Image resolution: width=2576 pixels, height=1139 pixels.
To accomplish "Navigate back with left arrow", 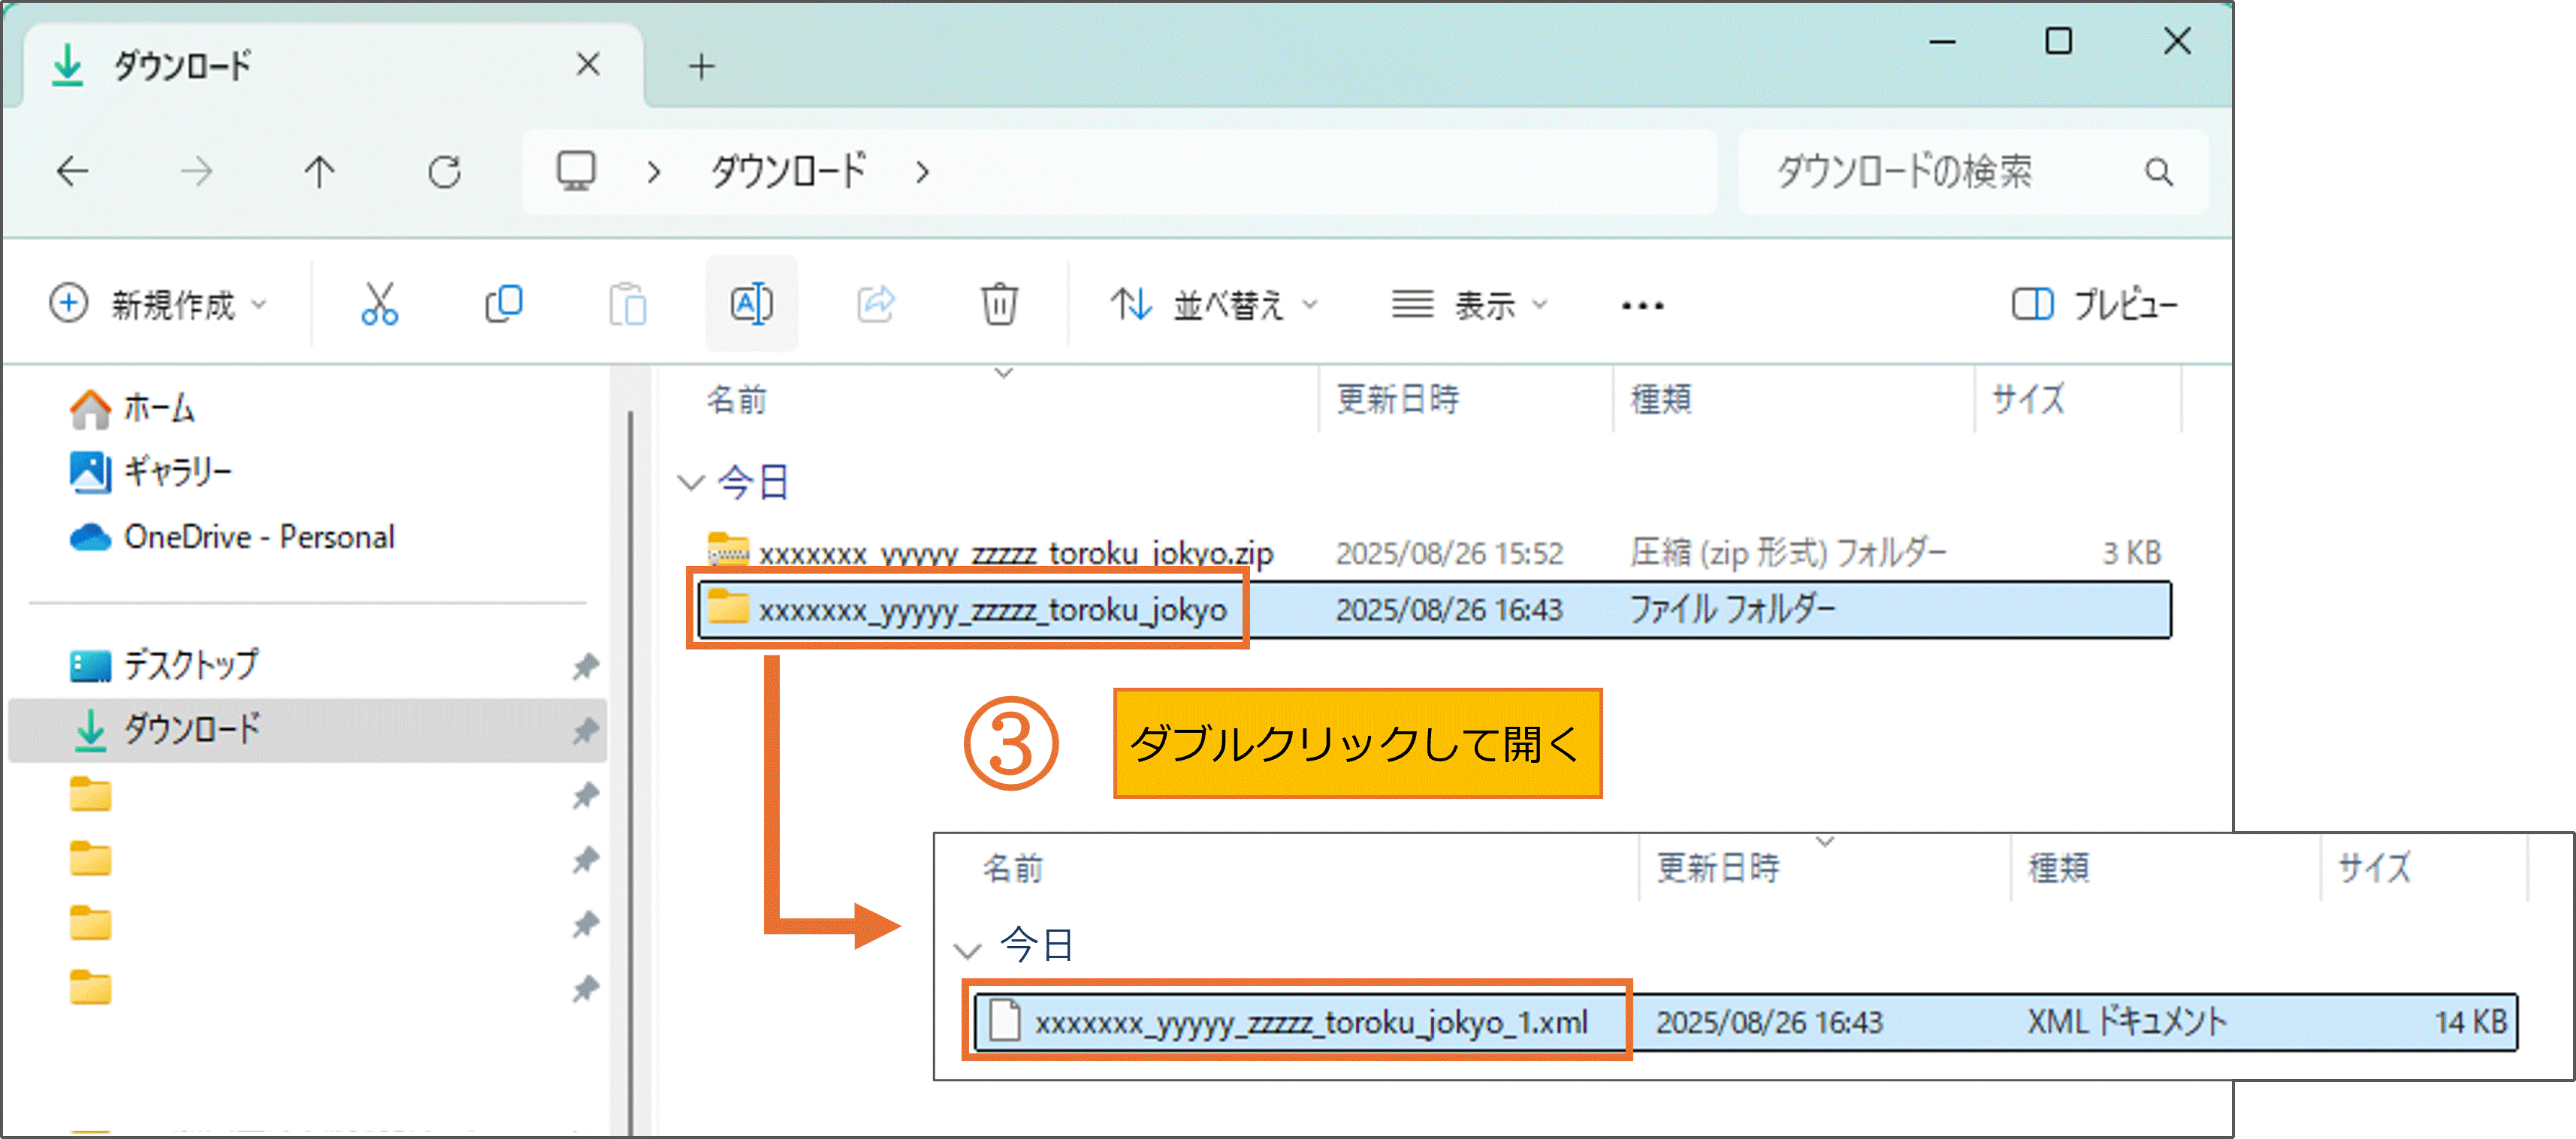I will 73,172.
